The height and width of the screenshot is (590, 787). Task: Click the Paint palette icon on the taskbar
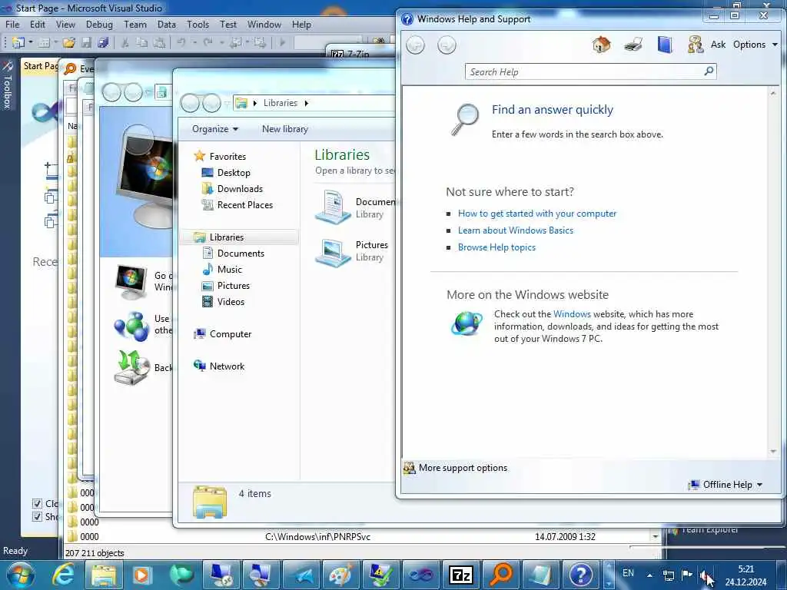[x=341, y=575]
